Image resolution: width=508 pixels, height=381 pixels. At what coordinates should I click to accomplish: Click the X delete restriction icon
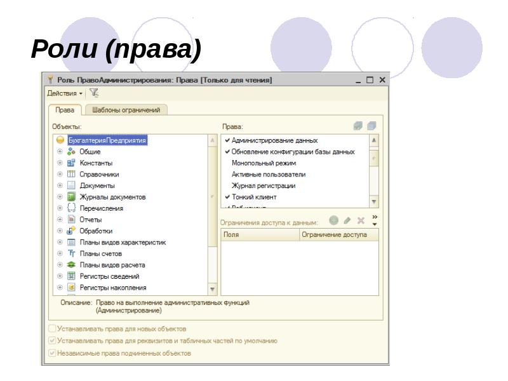click(x=361, y=220)
